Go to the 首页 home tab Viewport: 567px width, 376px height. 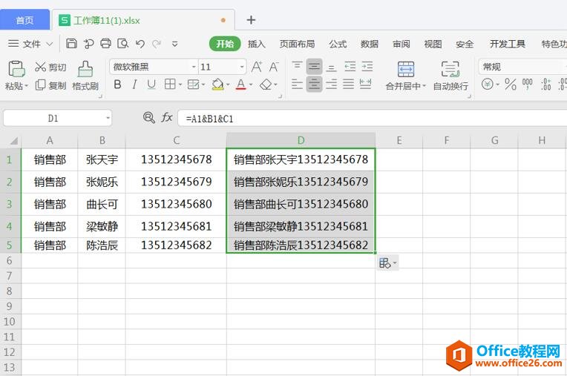(24, 20)
